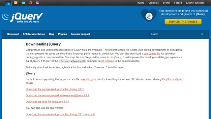This screenshot has height=119, width=211.
Task: Download the map file for jQuery 3.2.1
Action: [x=47, y=102]
